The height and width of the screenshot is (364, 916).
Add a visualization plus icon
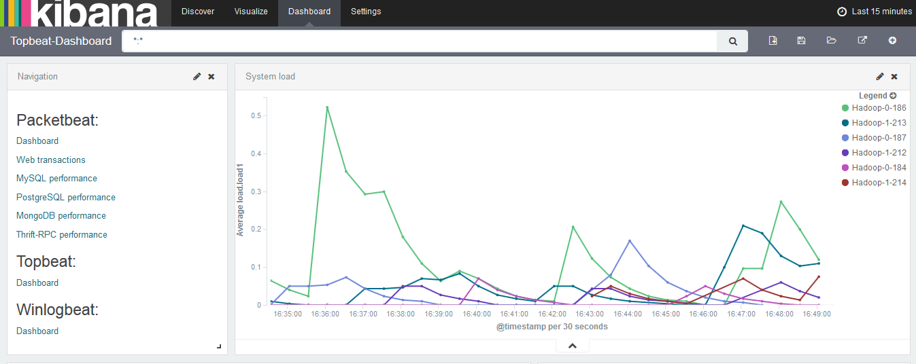tap(892, 41)
